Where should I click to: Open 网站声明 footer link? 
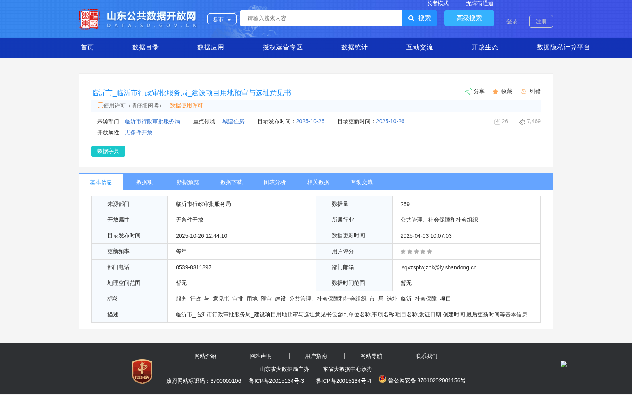[261, 356]
